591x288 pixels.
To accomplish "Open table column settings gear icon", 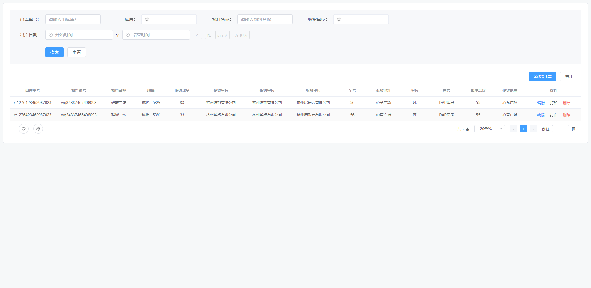I will (38, 129).
